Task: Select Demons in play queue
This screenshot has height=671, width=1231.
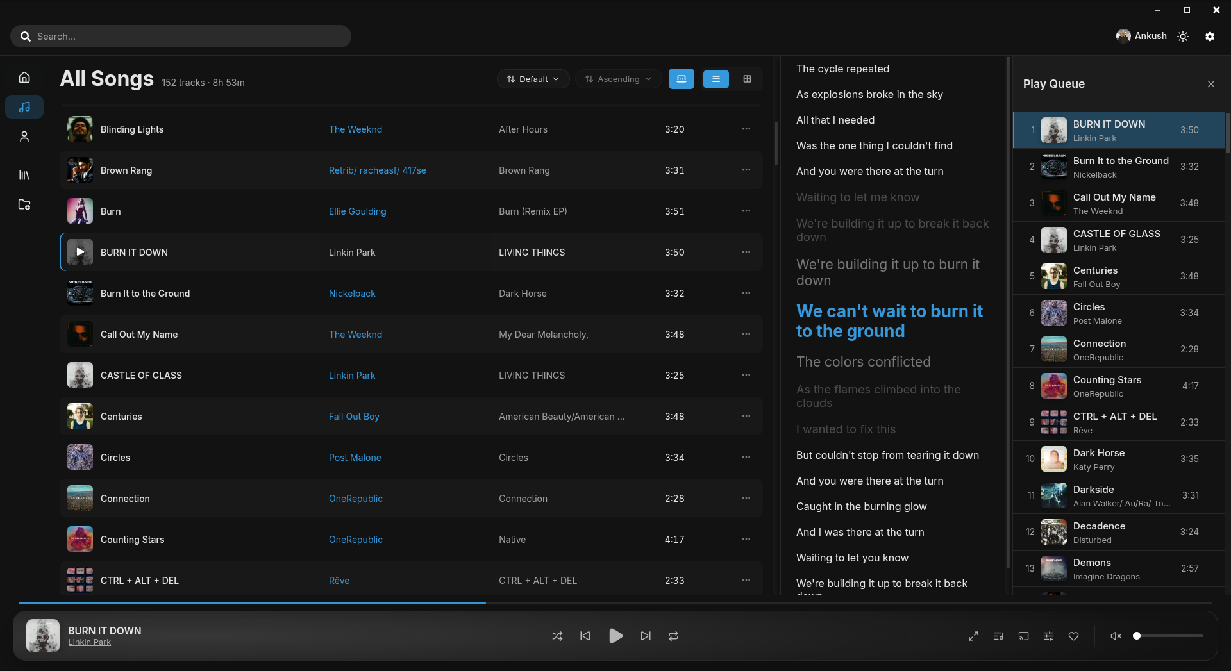Action: [1118, 568]
